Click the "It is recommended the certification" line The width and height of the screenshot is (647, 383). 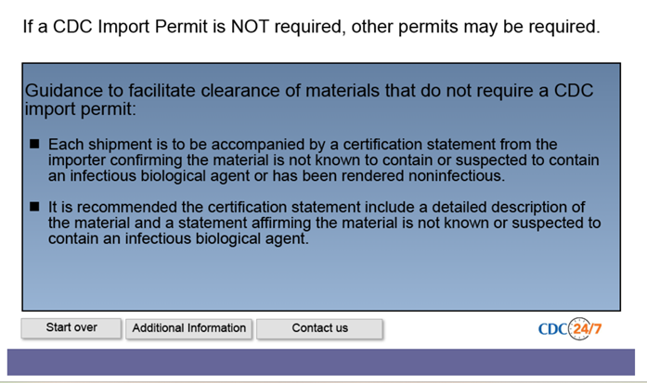click(317, 207)
